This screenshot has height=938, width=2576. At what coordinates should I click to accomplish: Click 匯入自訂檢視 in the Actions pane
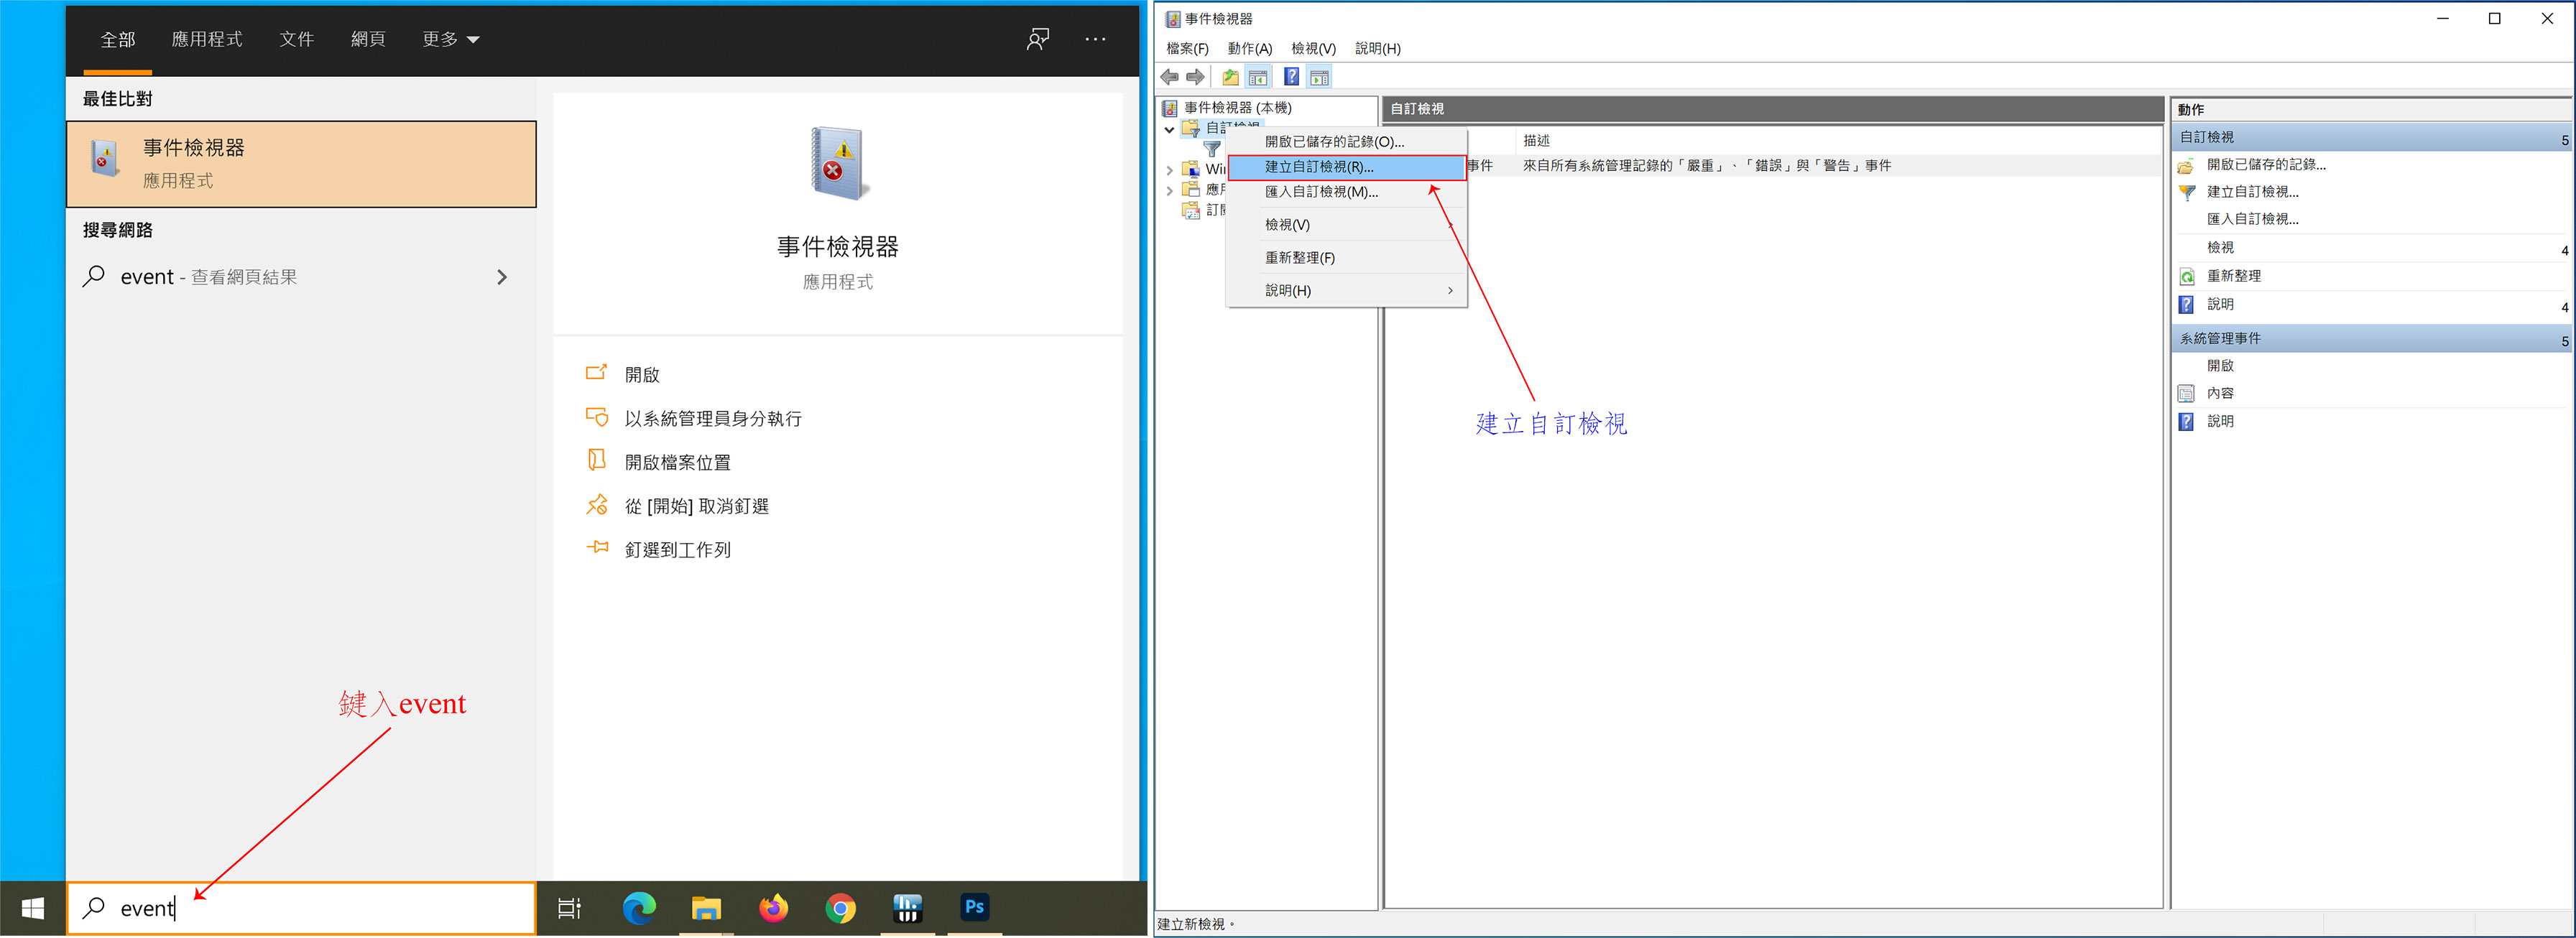2252,218
